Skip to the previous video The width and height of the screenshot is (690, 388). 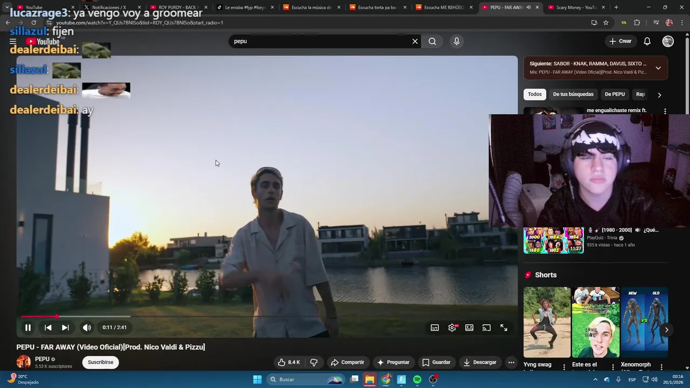pos(48,328)
